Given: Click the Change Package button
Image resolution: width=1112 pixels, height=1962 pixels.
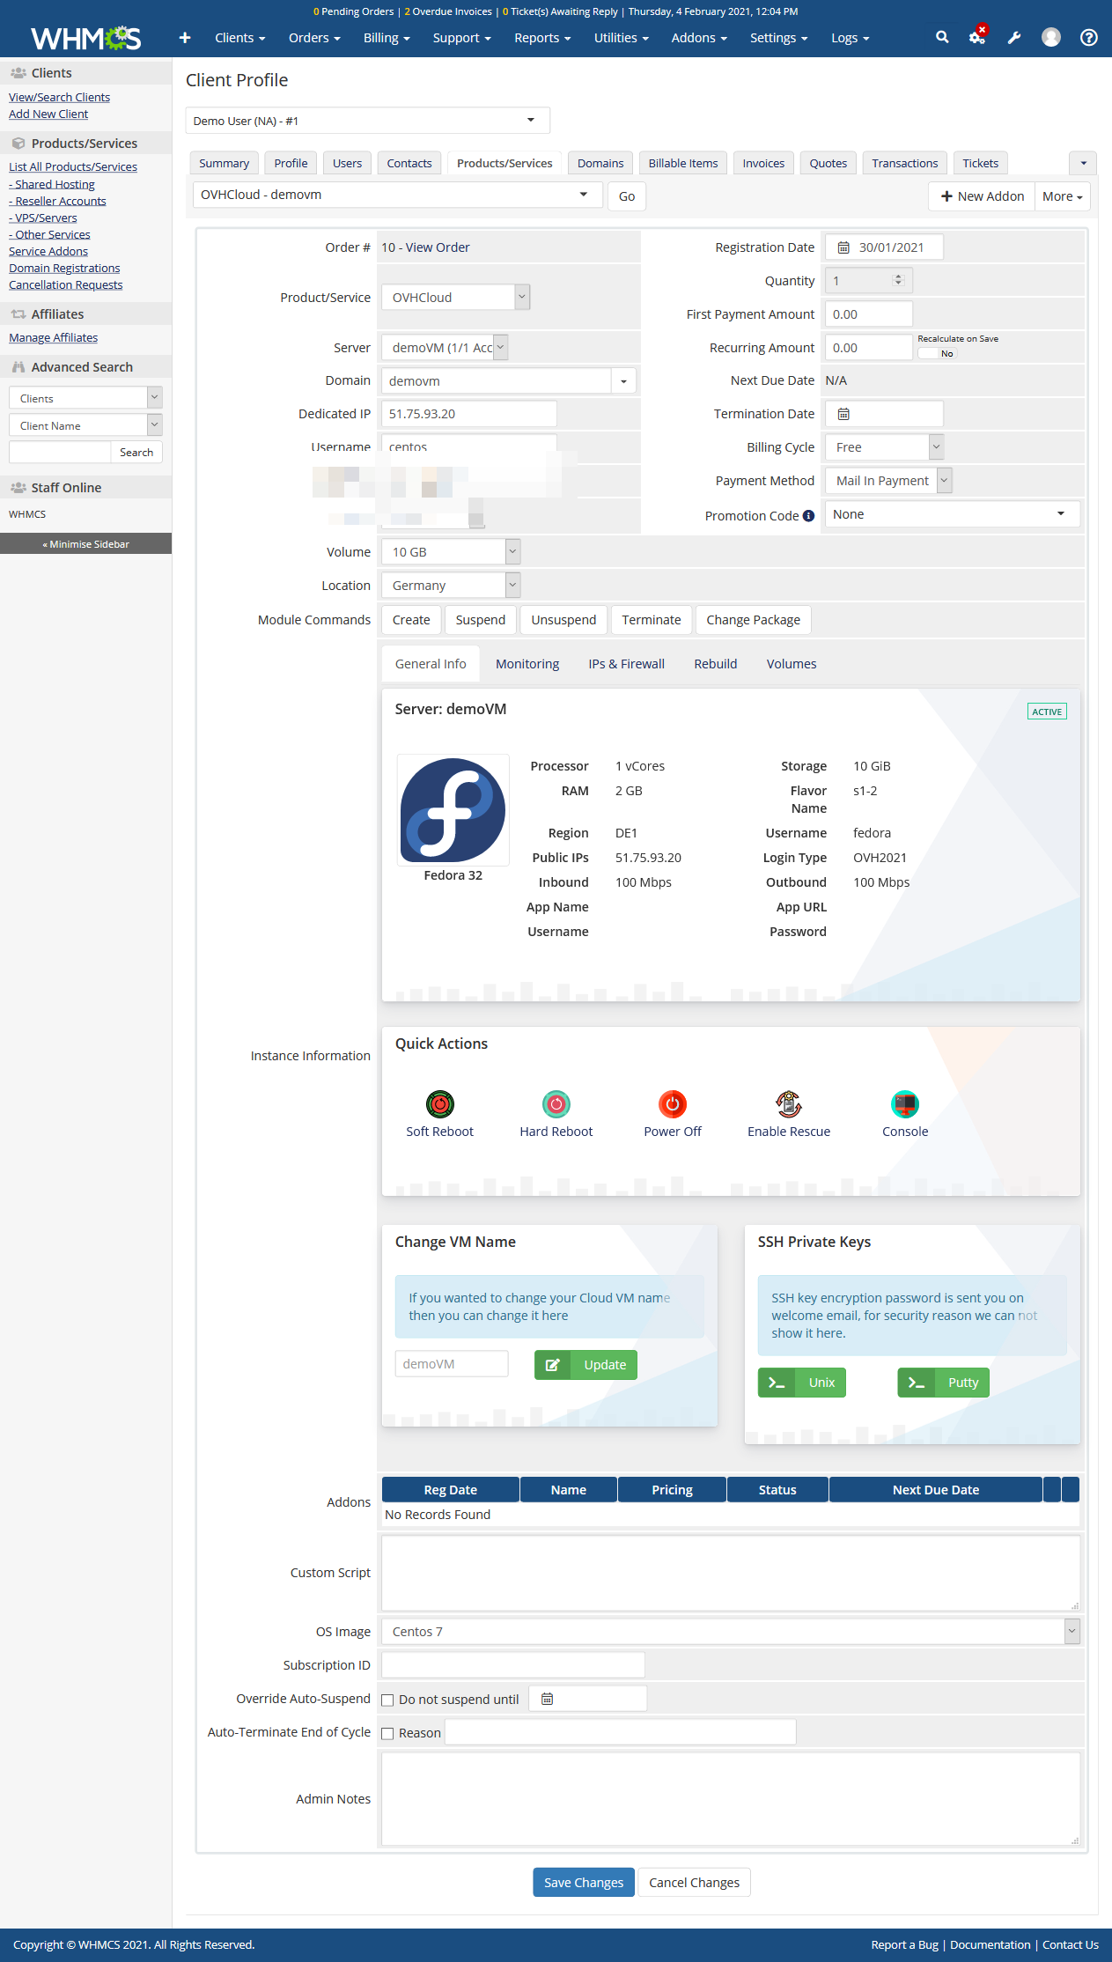Looking at the screenshot, I should tap(754, 620).
